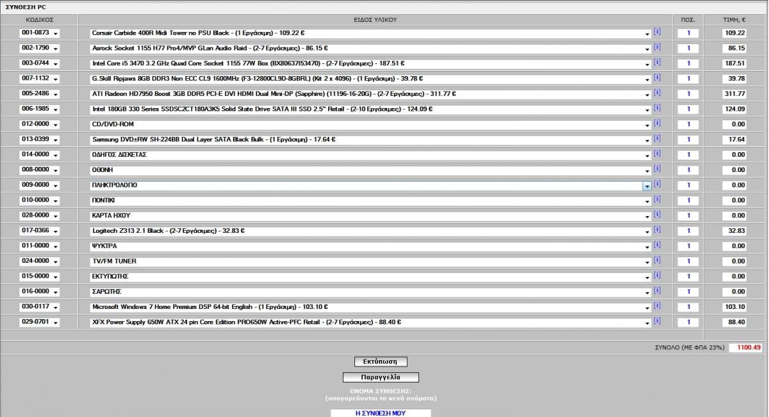
Task: Expand the Corsair Carbide 400R case dropdown
Action: (x=647, y=33)
